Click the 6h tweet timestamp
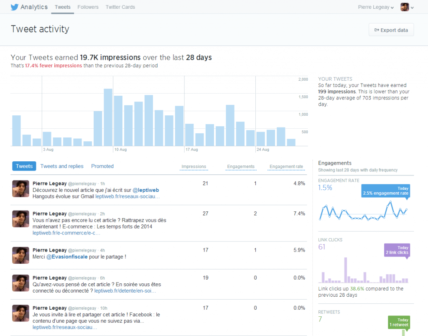 click(x=102, y=278)
